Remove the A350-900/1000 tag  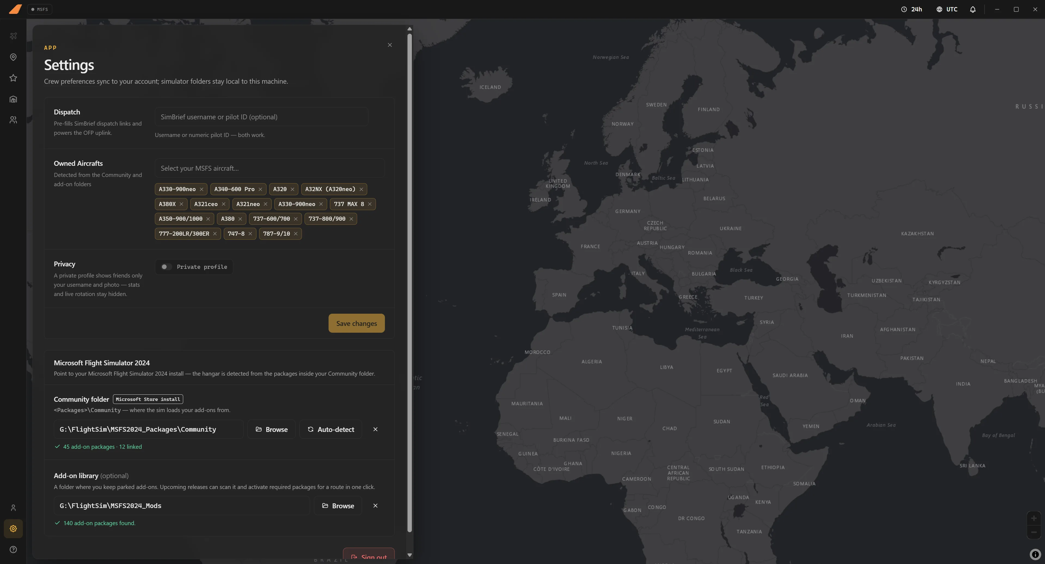208,219
